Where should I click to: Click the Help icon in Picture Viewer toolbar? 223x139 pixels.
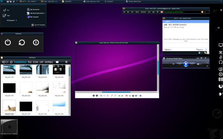(140, 96)
